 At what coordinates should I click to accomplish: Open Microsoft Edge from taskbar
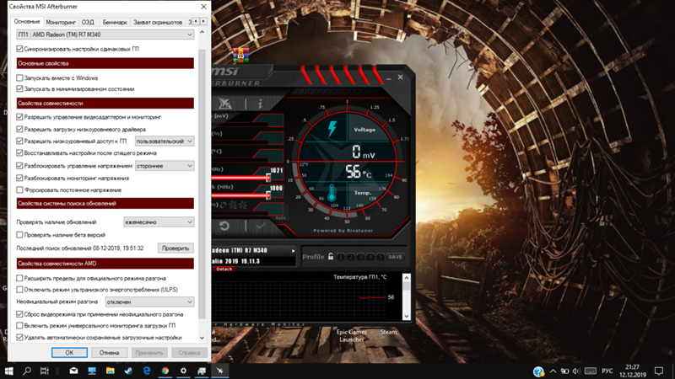click(x=147, y=371)
